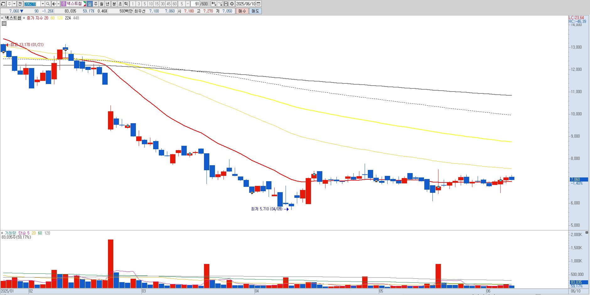This screenshot has height=295, width=590.
Task: Switch to 년 (yearly) chart period
Action: [108, 4]
